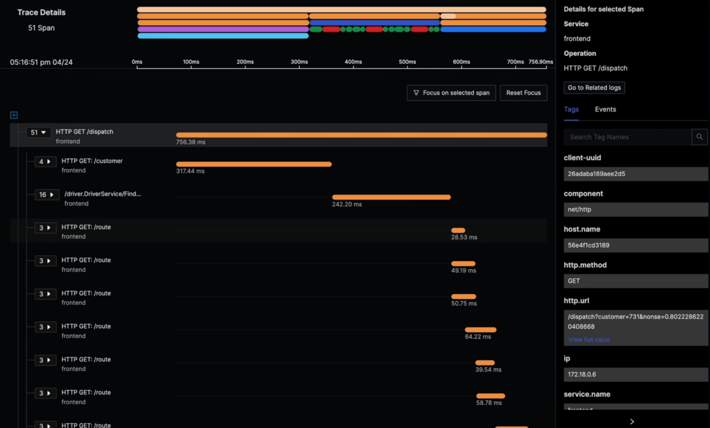Click the host.name value 56e4f1cd3189
This screenshot has height=428, width=710.
636,245
